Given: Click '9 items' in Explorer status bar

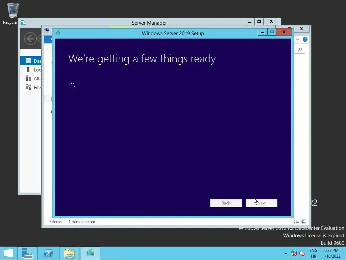Looking at the screenshot, I should (x=55, y=221).
